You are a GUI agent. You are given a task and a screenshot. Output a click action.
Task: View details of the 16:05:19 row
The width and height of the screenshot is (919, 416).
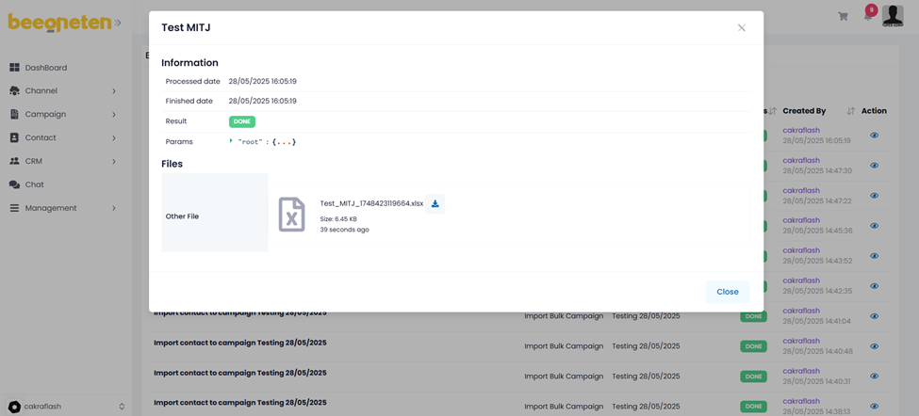coord(874,136)
